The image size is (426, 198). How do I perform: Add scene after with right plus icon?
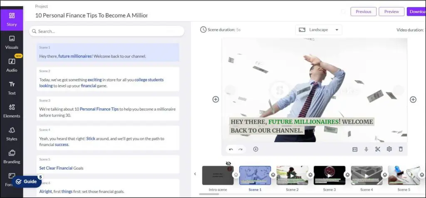coord(413,99)
